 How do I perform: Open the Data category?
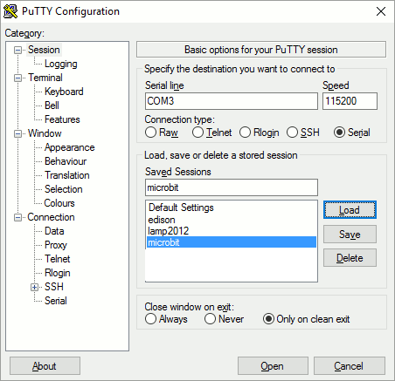click(54, 231)
